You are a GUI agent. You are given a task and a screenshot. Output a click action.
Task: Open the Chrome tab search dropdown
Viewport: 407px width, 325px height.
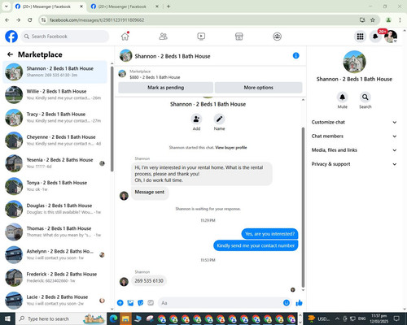coord(7,6)
